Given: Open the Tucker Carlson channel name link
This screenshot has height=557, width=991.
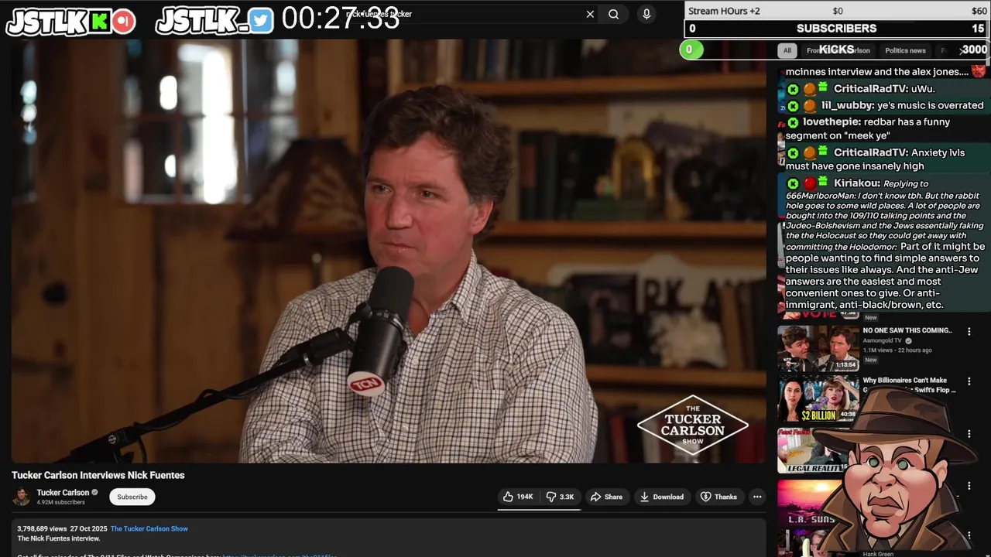Looking at the screenshot, I should [63, 493].
